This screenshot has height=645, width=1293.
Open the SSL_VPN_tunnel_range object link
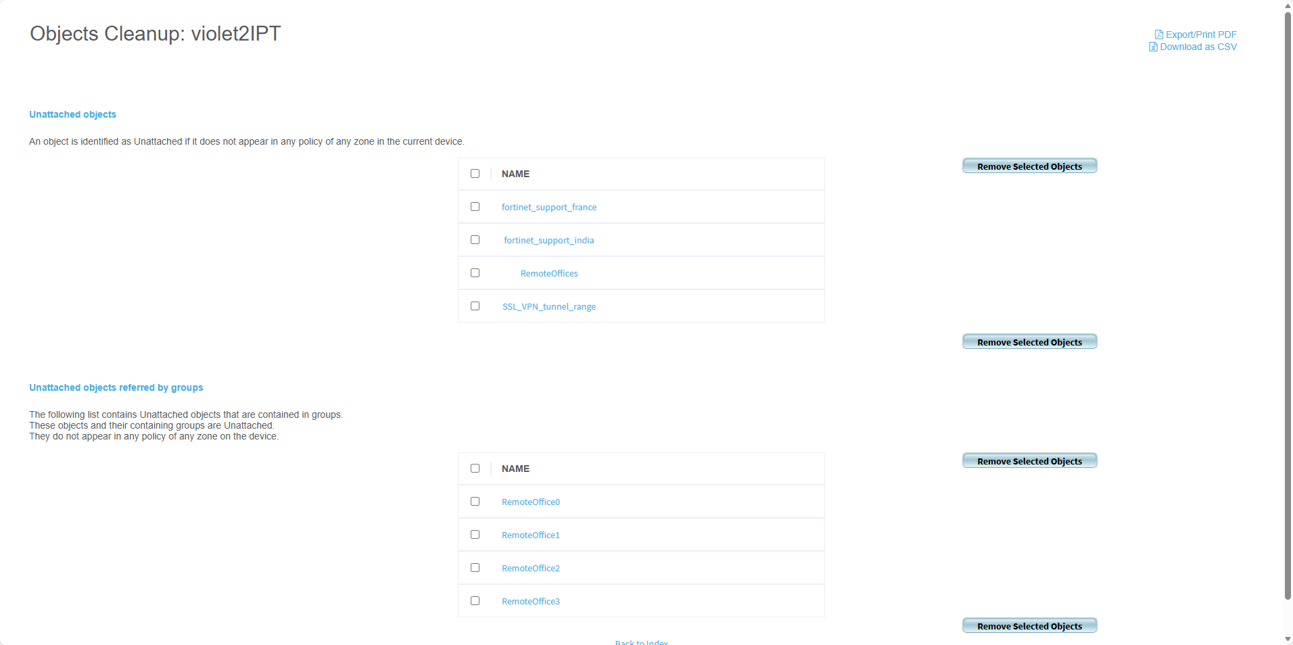click(548, 307)
